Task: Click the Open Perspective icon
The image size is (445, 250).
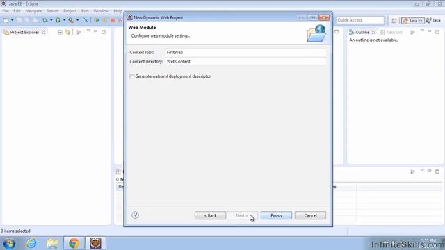Action: 394,20
